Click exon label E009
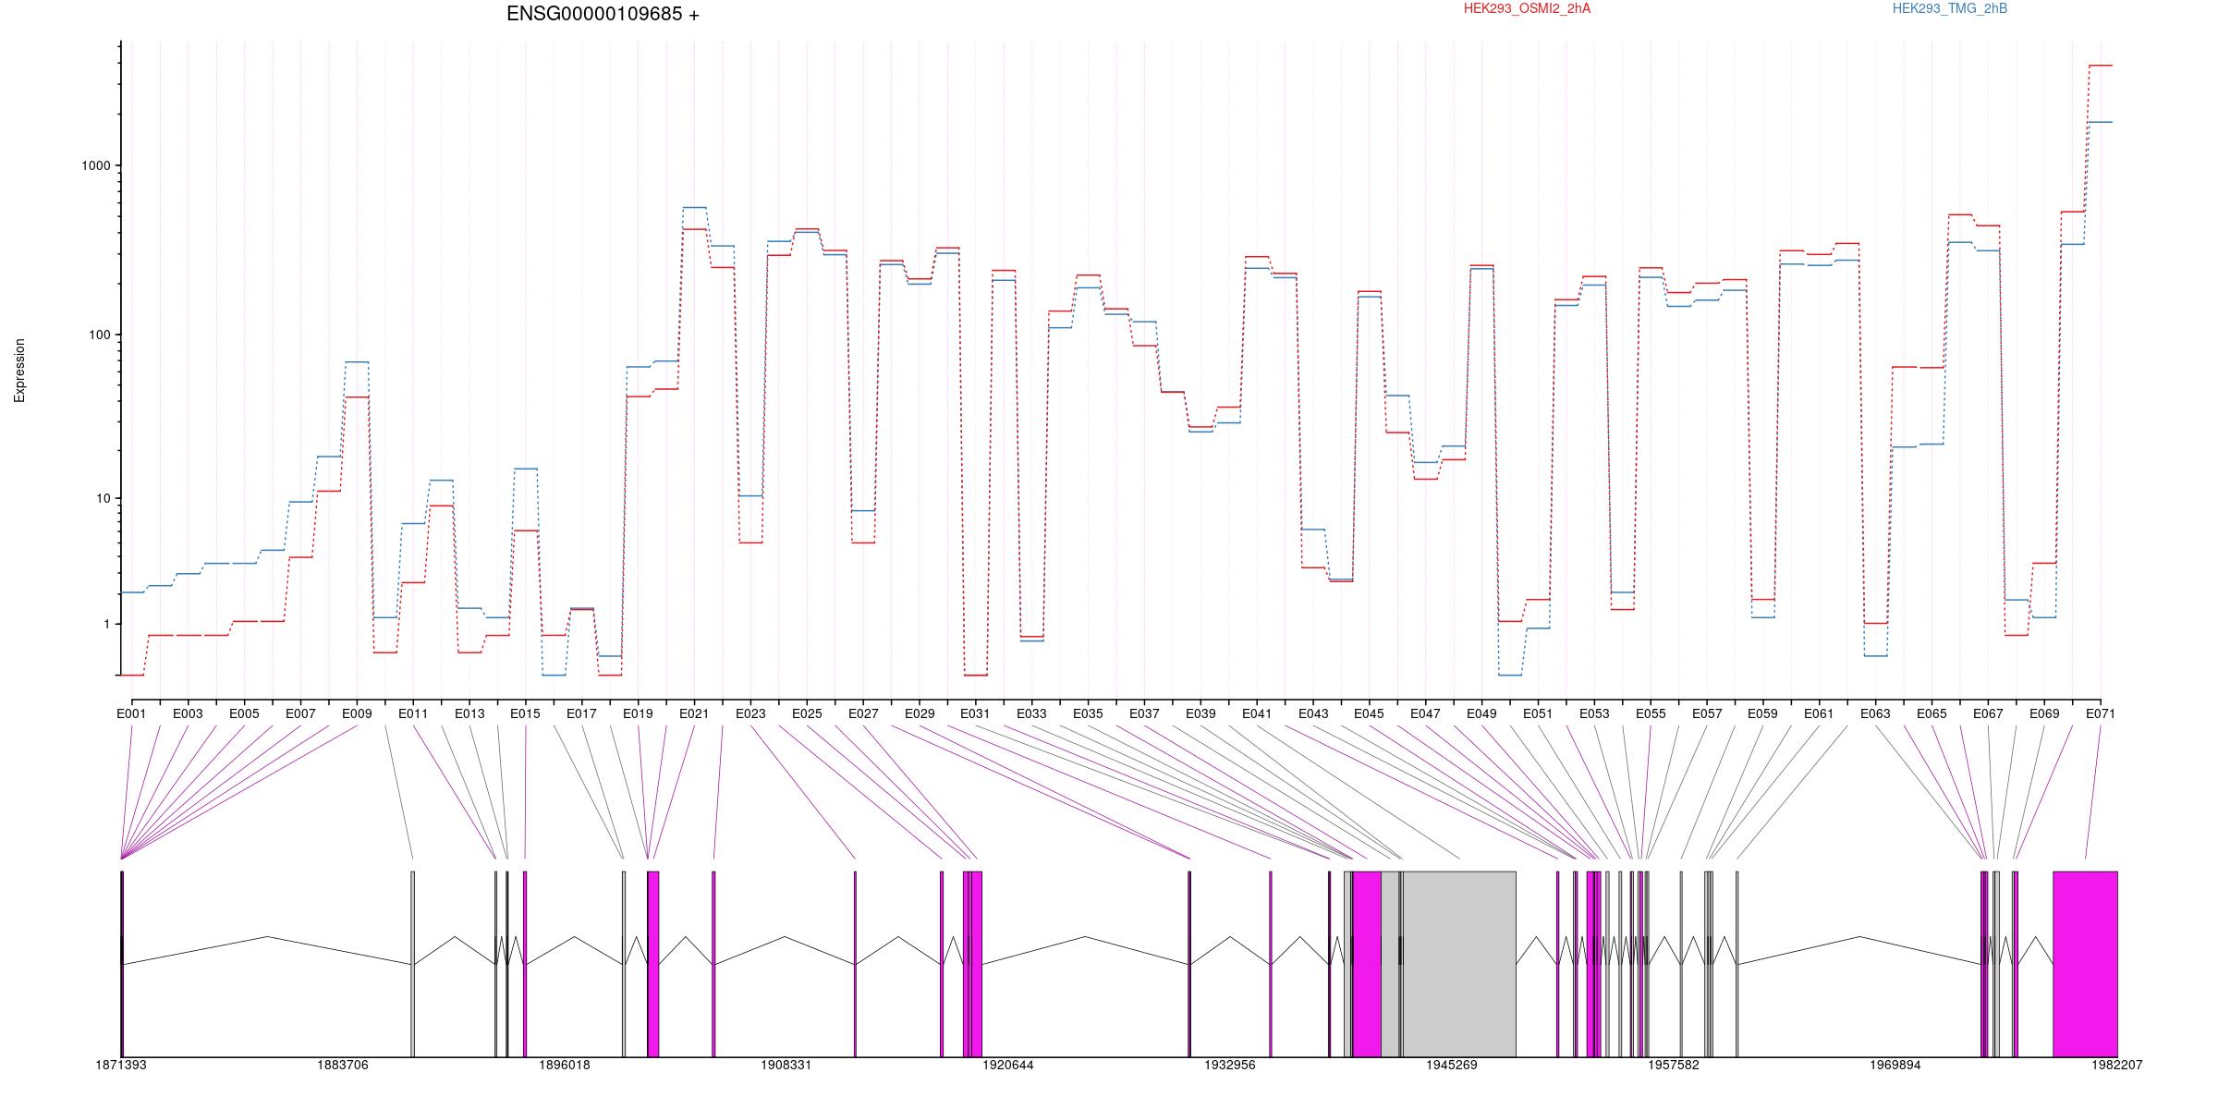This screenshot has height=1109, width=2218. click(357, 713)
